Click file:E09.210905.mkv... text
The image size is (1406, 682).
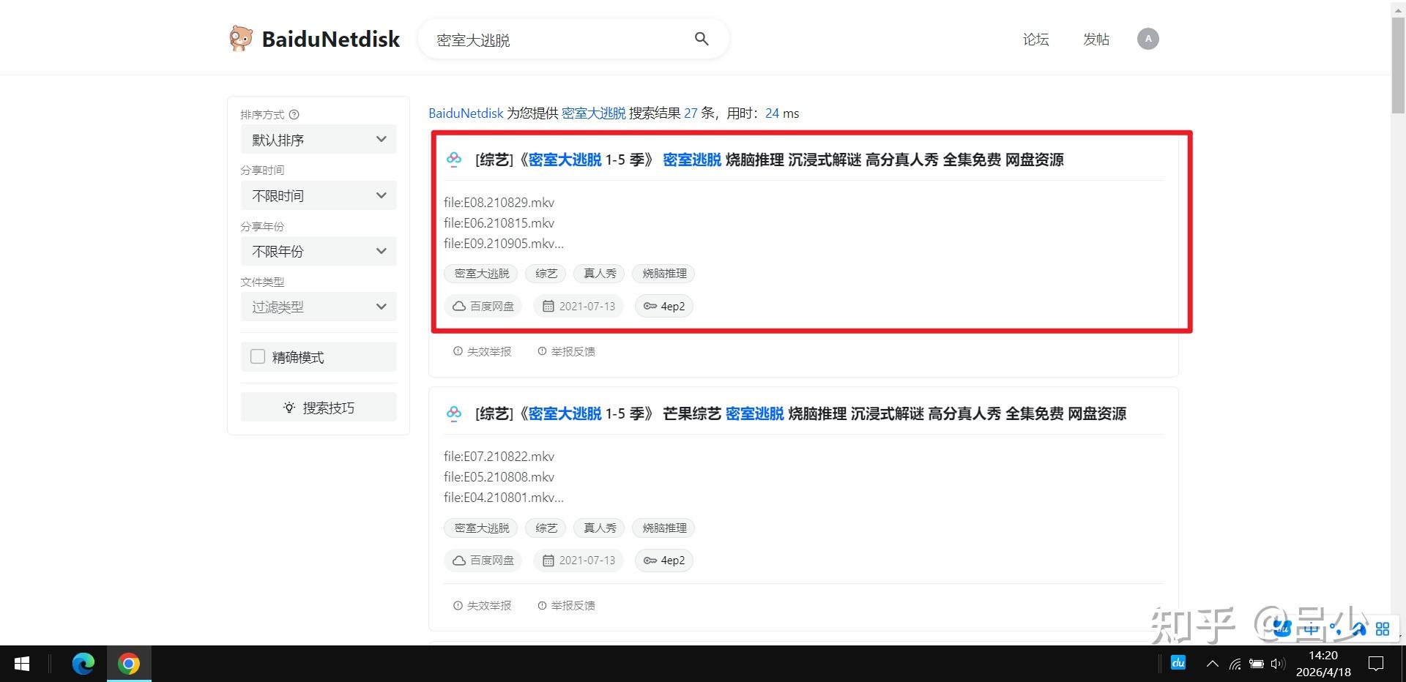point(504,244)
